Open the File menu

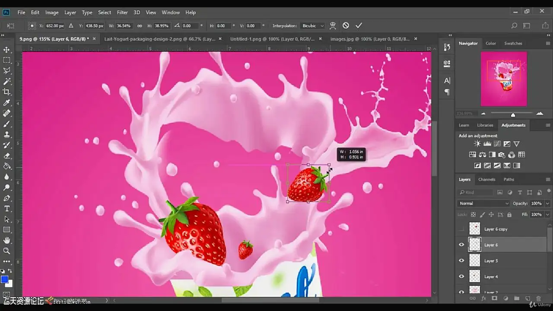(x=21, y=13)
